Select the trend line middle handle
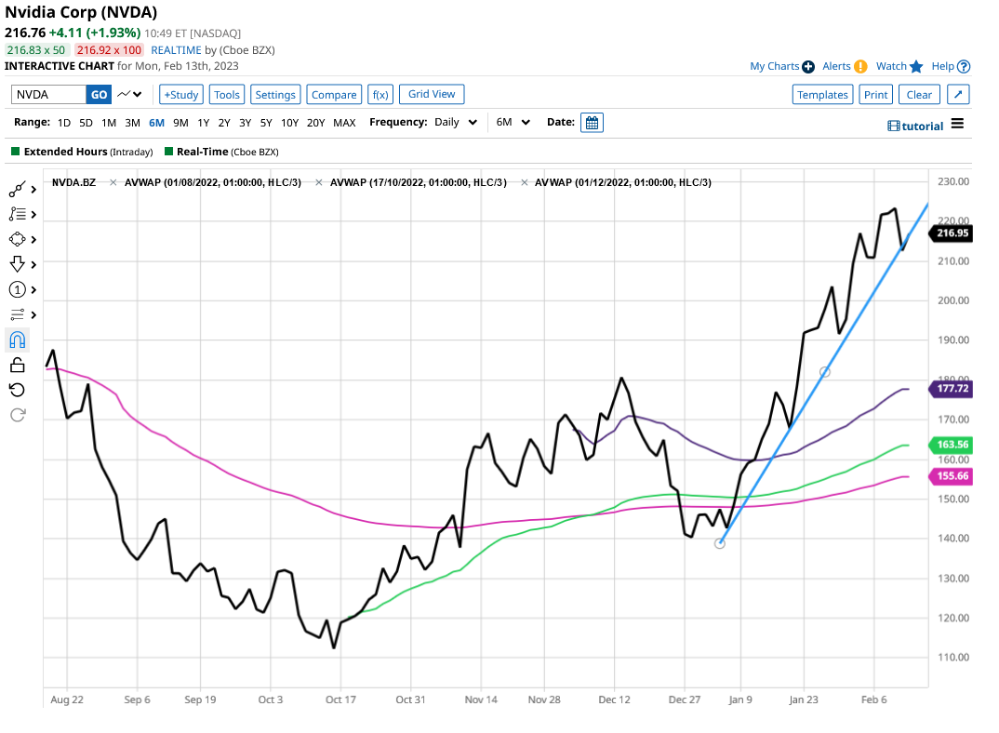 [824, 371]
